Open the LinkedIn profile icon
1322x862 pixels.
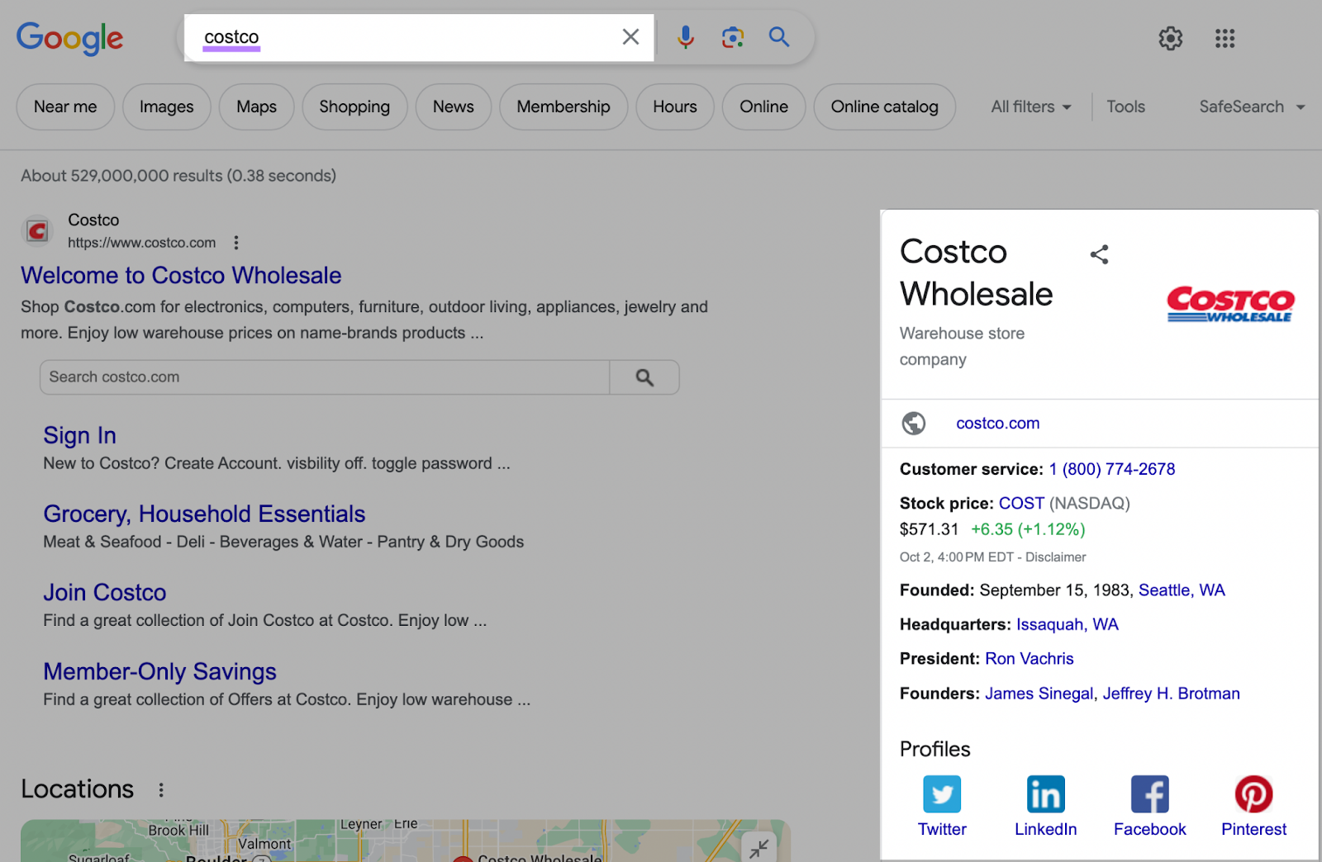pyautogui.click(x=1046, y=794)
